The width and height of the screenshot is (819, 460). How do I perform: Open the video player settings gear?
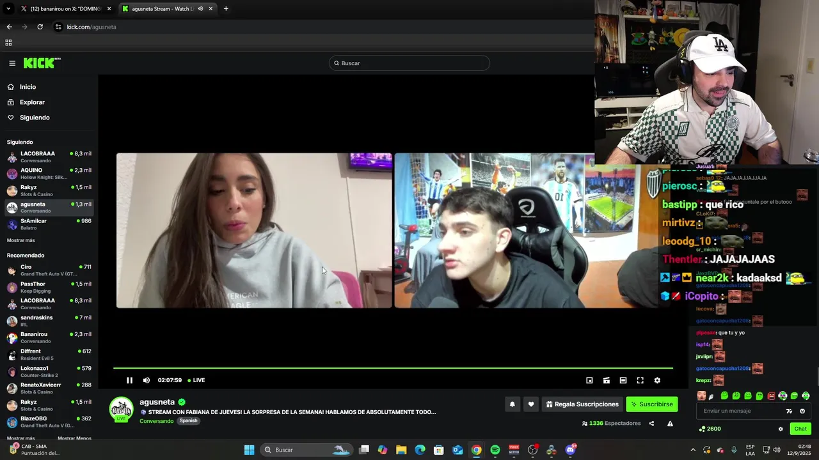tap(657, 380)
